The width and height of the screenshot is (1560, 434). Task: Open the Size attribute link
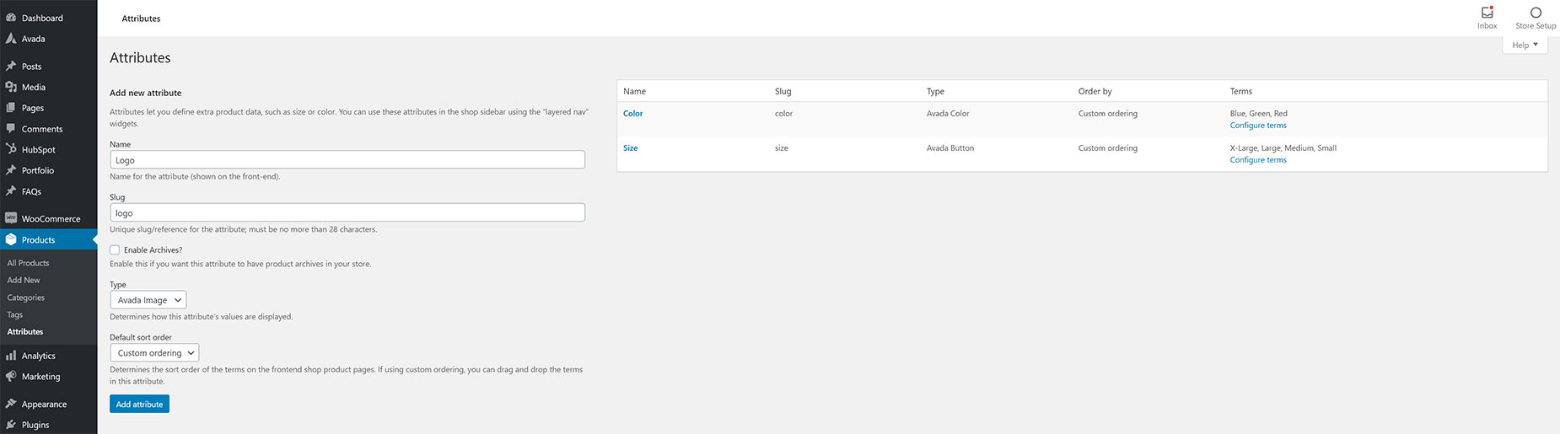pyautogui.click(x=630, y=147)
